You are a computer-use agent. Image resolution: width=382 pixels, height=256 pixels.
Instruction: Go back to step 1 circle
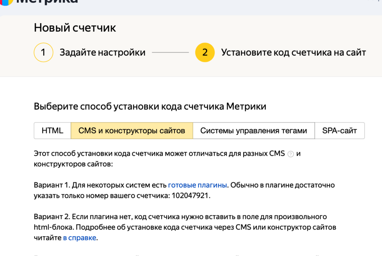click(43, 52)
